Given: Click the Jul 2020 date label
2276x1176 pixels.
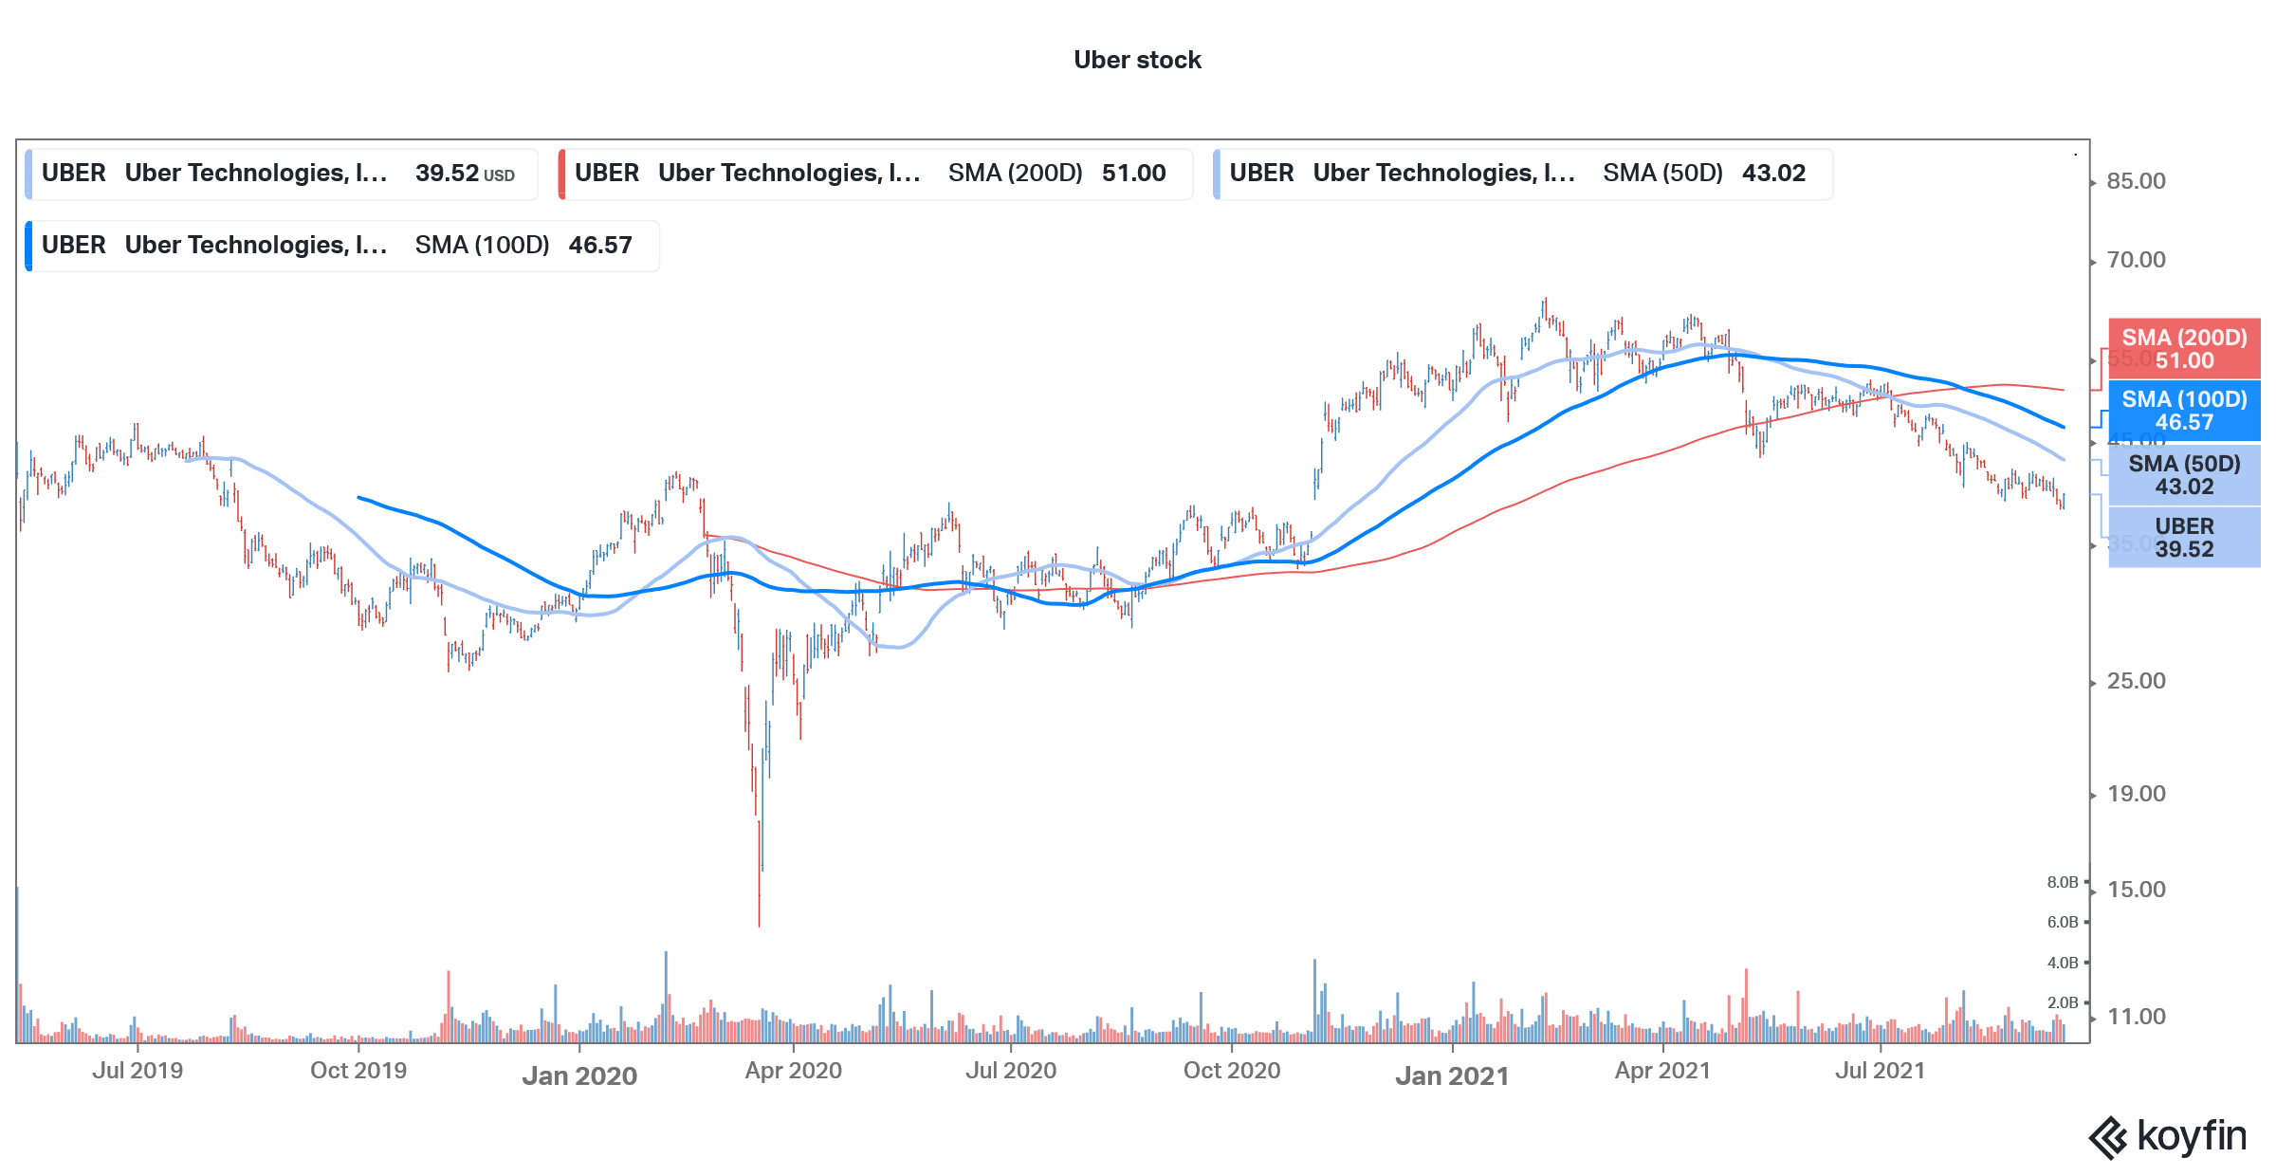Looking at the screenshot, I should pos(1011,1071).
